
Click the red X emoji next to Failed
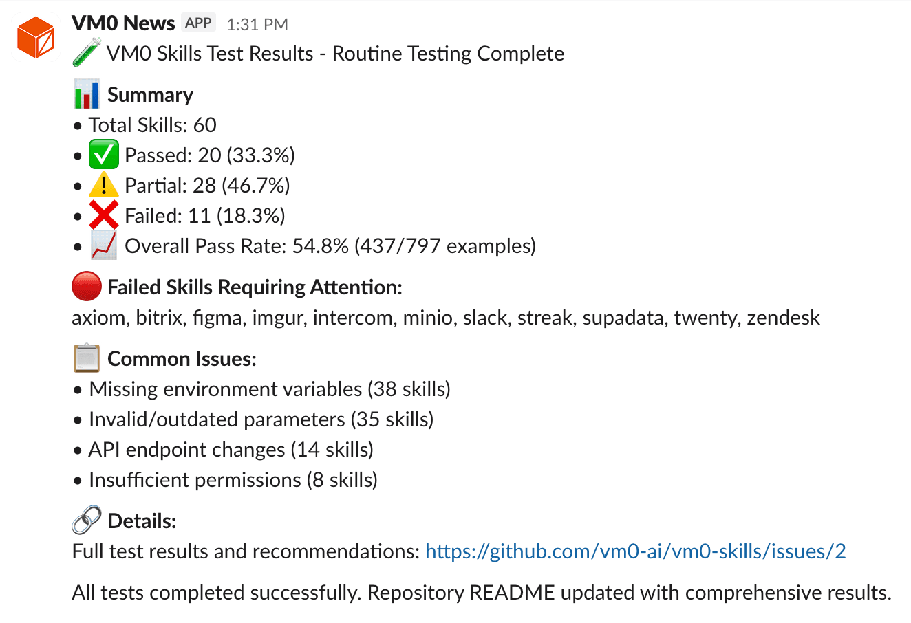click(x=104, y=215)
